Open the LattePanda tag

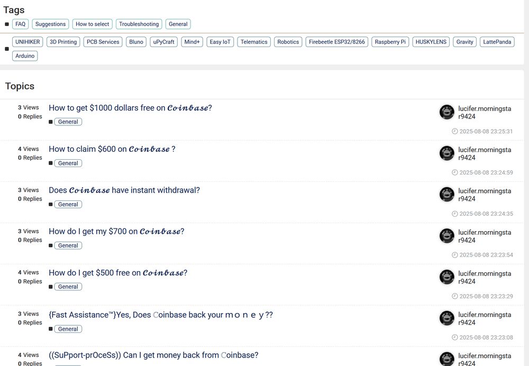497,42
